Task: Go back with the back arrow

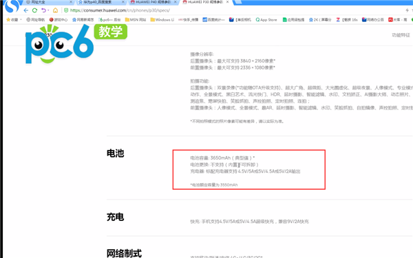Action: 26,10
